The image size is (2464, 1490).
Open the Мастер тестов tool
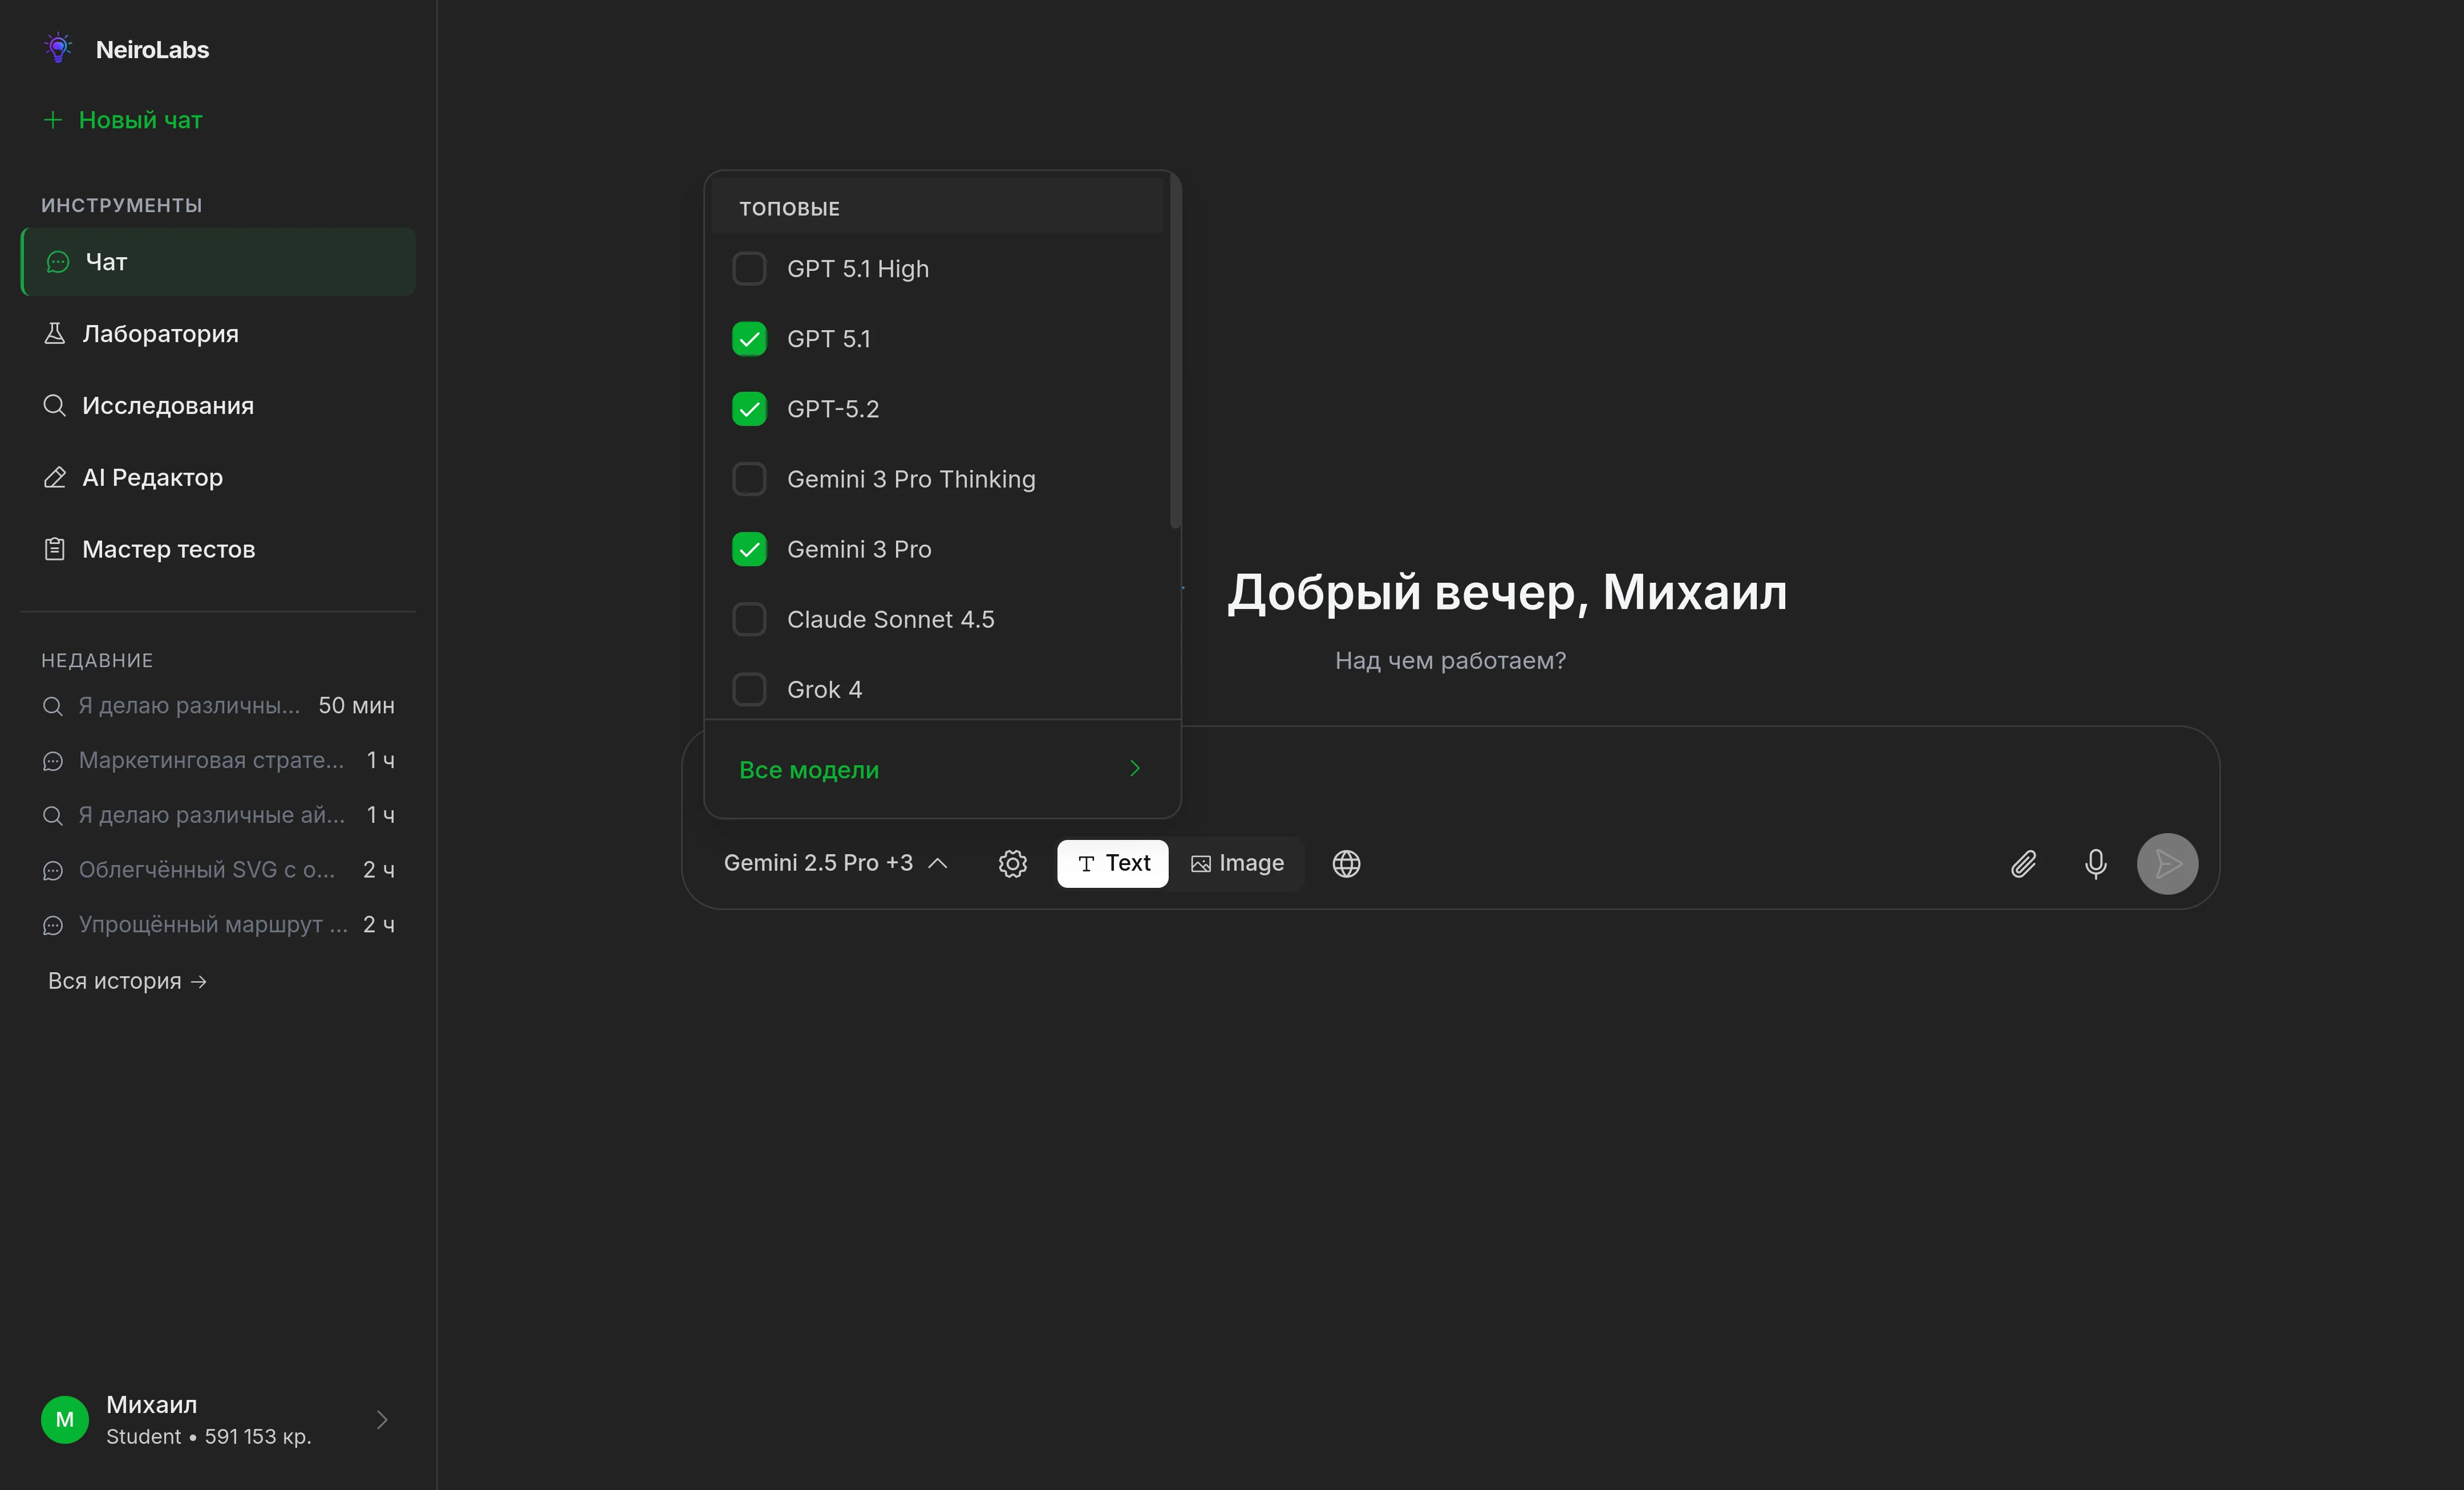(168, 549)
